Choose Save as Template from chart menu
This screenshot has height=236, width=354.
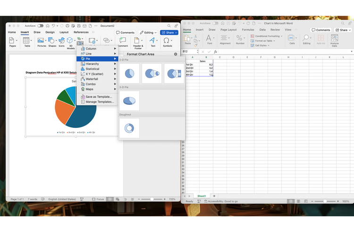click(99, 97)
